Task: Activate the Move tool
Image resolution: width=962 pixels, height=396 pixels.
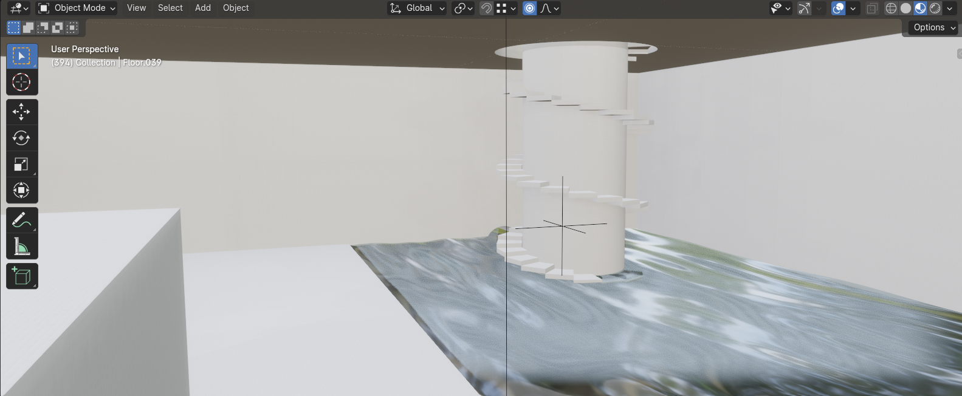Action: click(22, 112)
